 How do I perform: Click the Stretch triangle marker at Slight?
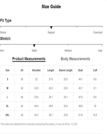pyautogui.click(x=34, y=46)
